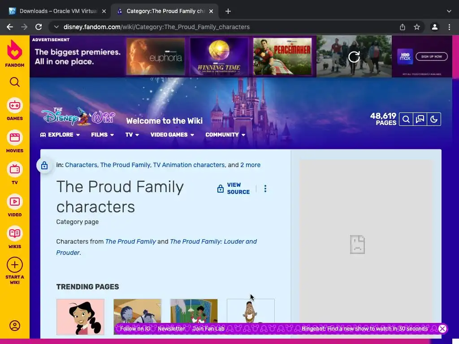Expand the Films menu
The width and height of the screenshot is (459, 344).
[x=103, y=135]
